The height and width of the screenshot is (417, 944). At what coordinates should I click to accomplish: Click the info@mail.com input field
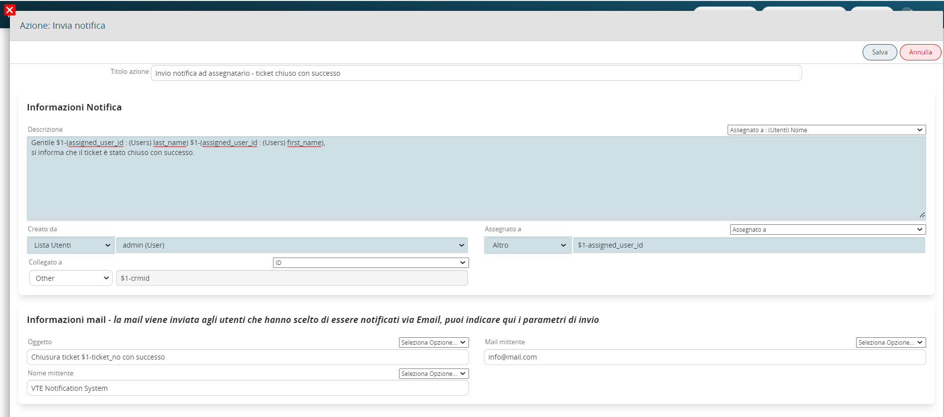pos(705,357)
